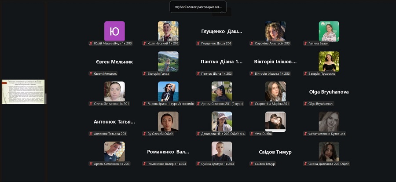This screenshot has width=396, height=182.
Task: Click muted mic icon next to Саідов Тимур
Action: 252,164
